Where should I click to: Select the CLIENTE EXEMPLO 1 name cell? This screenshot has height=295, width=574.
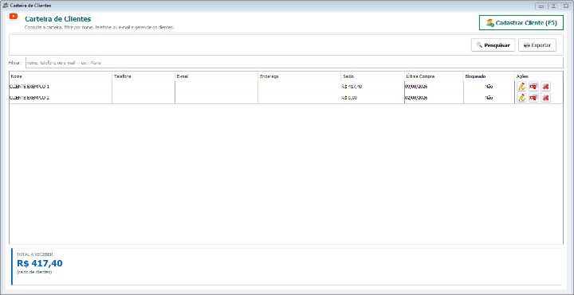[x=61, y=87]
